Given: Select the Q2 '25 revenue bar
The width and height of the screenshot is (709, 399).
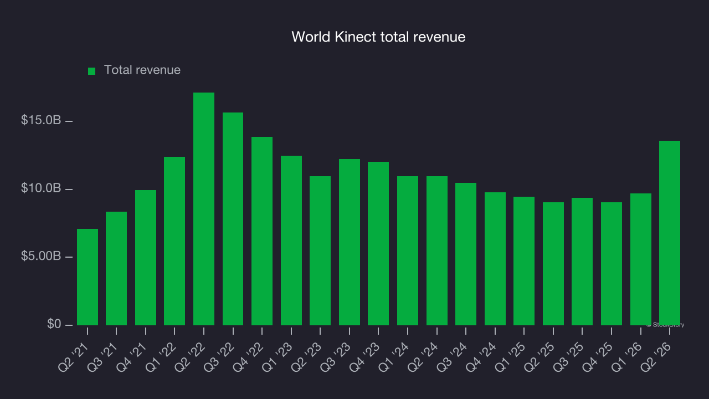Looking at the screenshot, I should (x=553, y=264).
